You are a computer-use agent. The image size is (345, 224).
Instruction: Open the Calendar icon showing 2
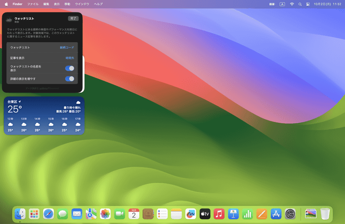(x=134, y=214)
